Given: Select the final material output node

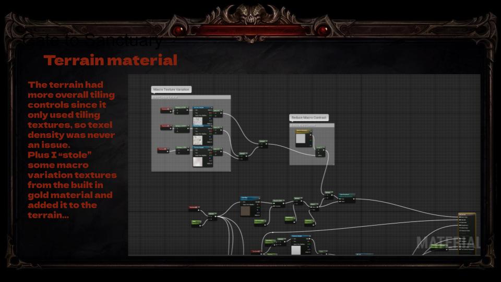Looking at the screenshot, I should coord(467,225).
